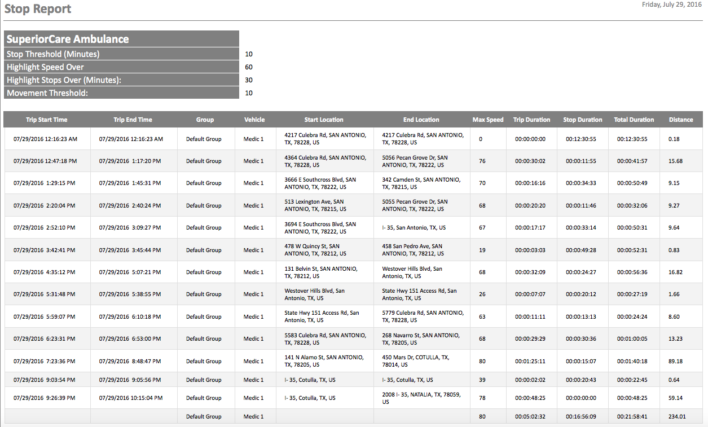Click trip start time 07/29/2016 12:47:18 PM
This screenshot has height=427, width=708.
(45, 161)
